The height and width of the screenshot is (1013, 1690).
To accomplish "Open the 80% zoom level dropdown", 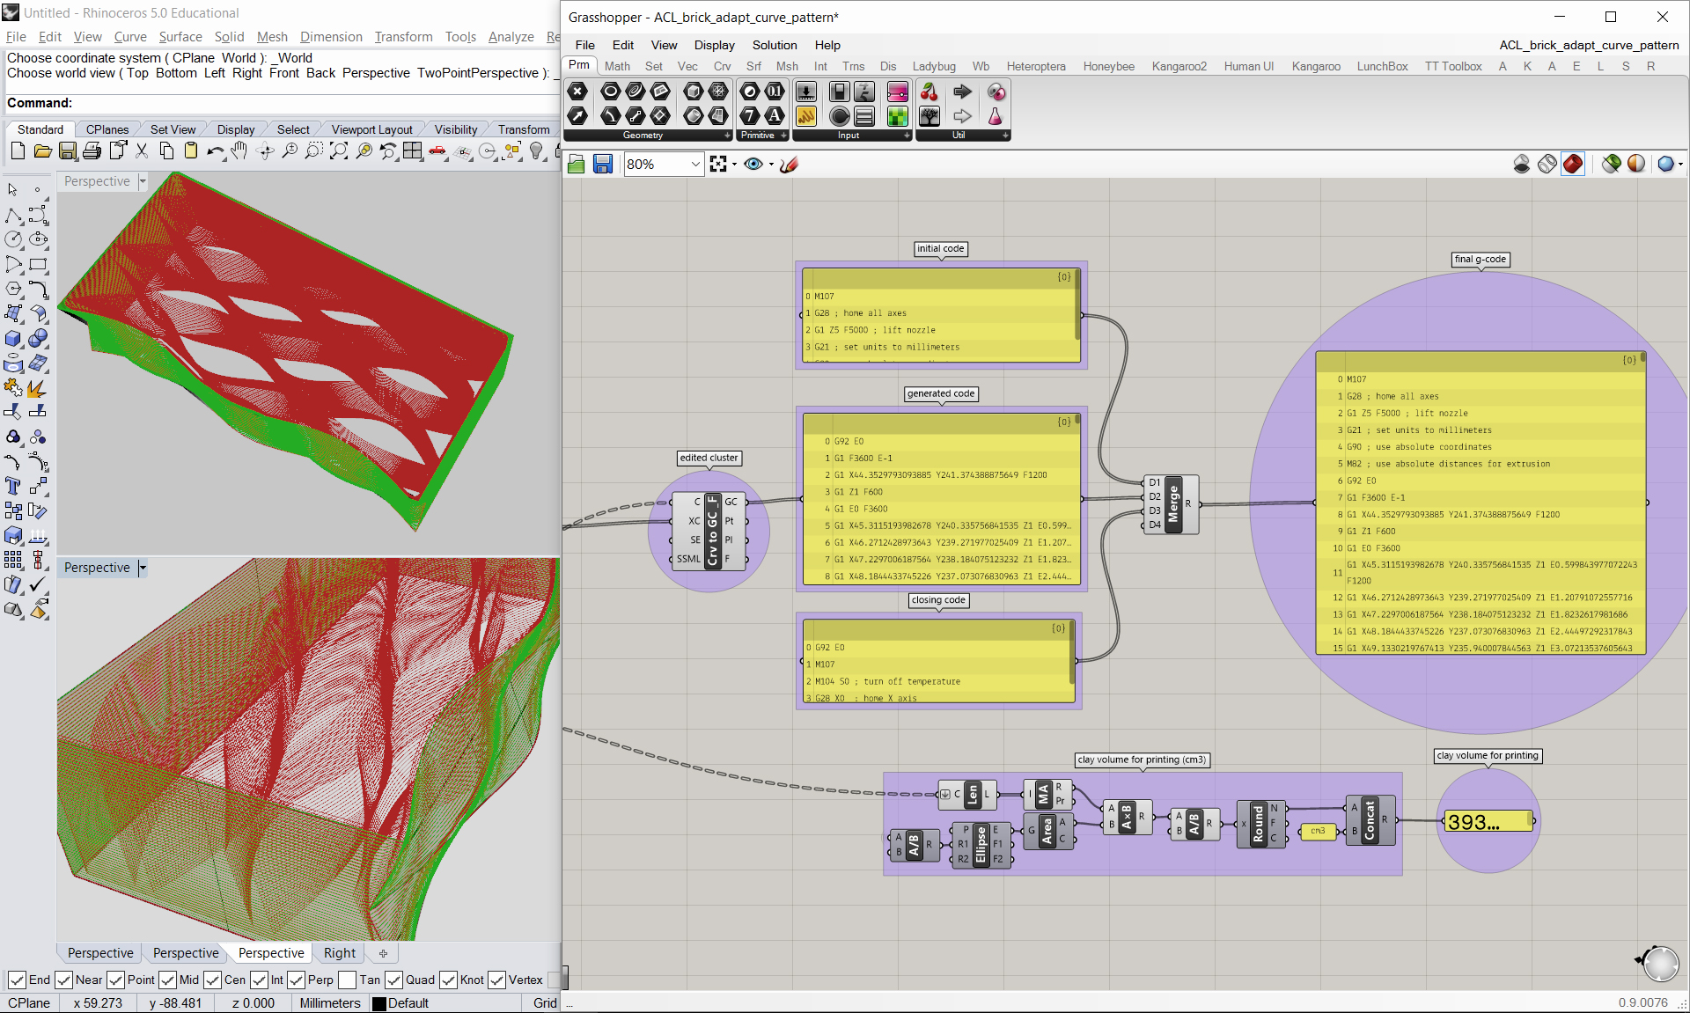I will tap(694, 165).
